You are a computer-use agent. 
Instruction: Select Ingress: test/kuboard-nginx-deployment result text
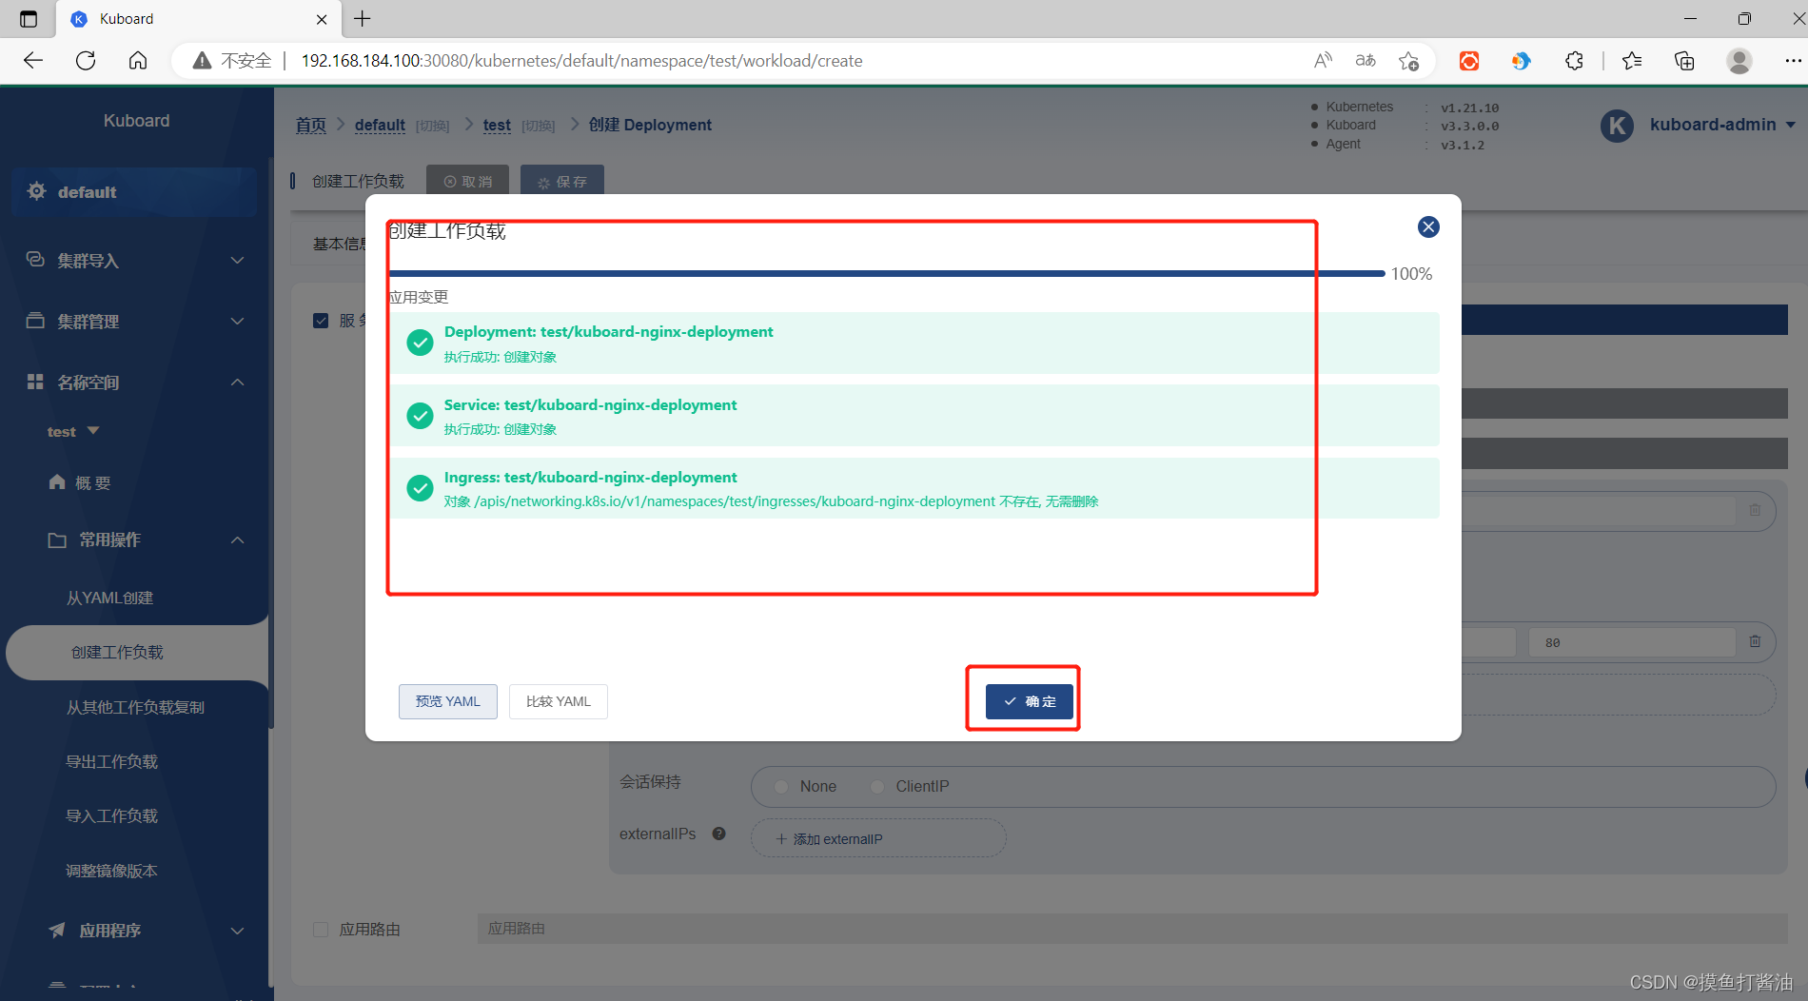click(x=590, y=478)
